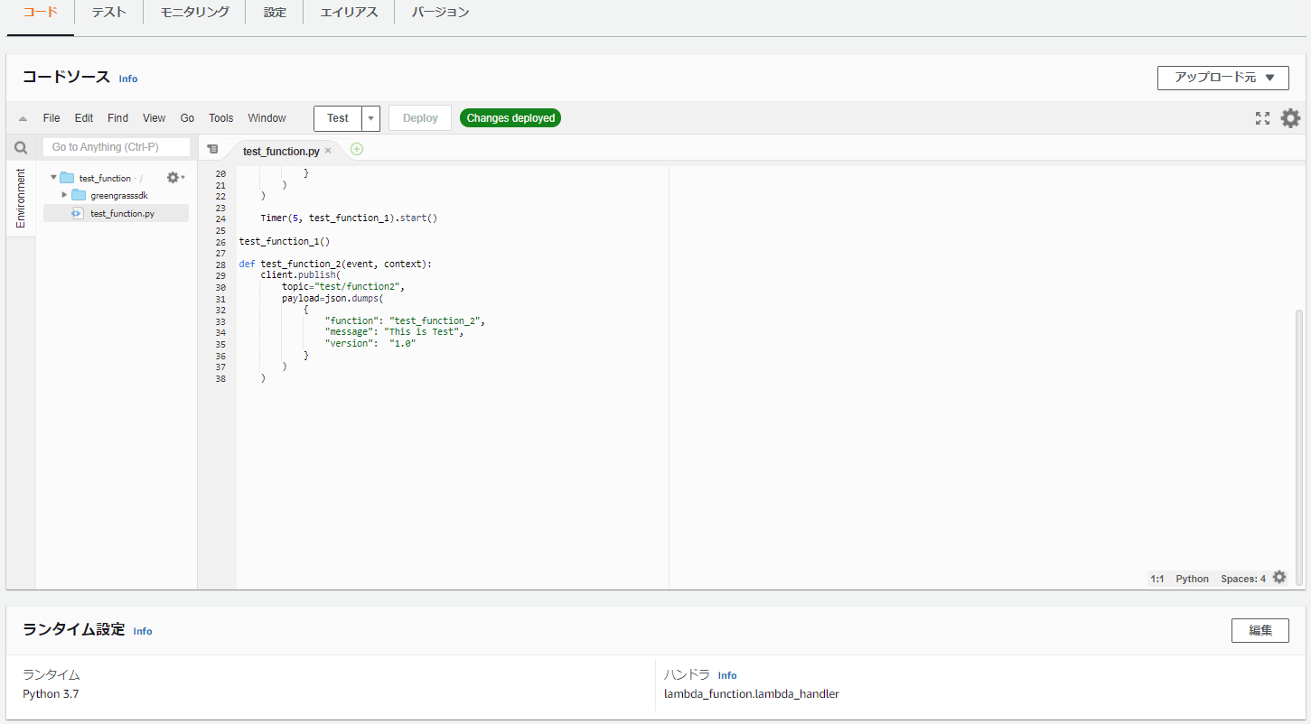Focus the Go to Anything search field
Viewport: 1311px width, 724px height.
[117, 147]
